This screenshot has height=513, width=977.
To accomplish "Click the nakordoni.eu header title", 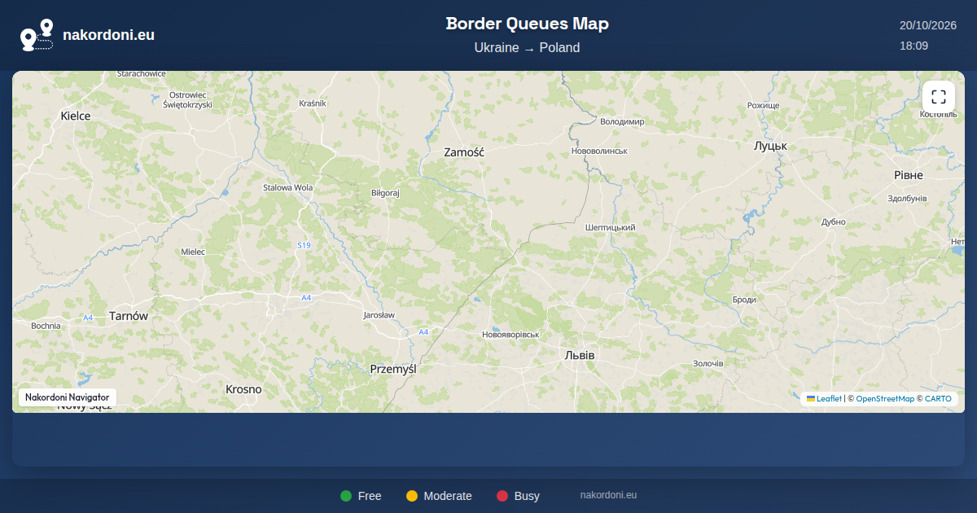I will click(x=108, y=35).
